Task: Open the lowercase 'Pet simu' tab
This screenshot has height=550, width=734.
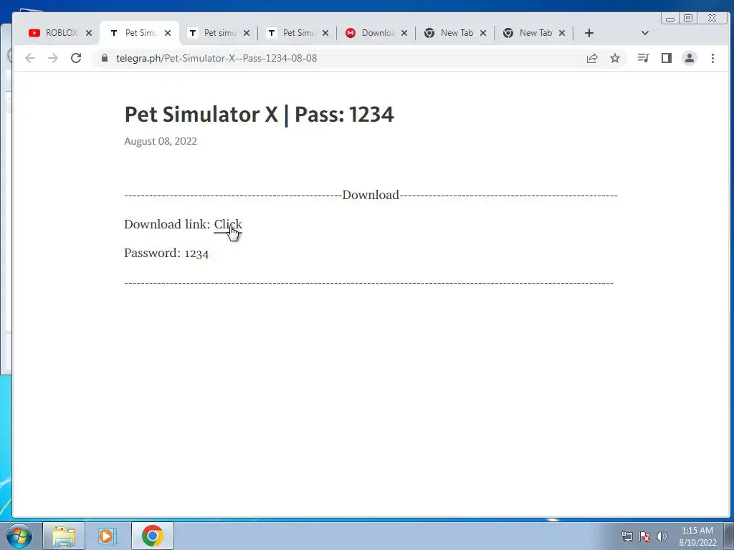Action: click(x=213, y=33)
